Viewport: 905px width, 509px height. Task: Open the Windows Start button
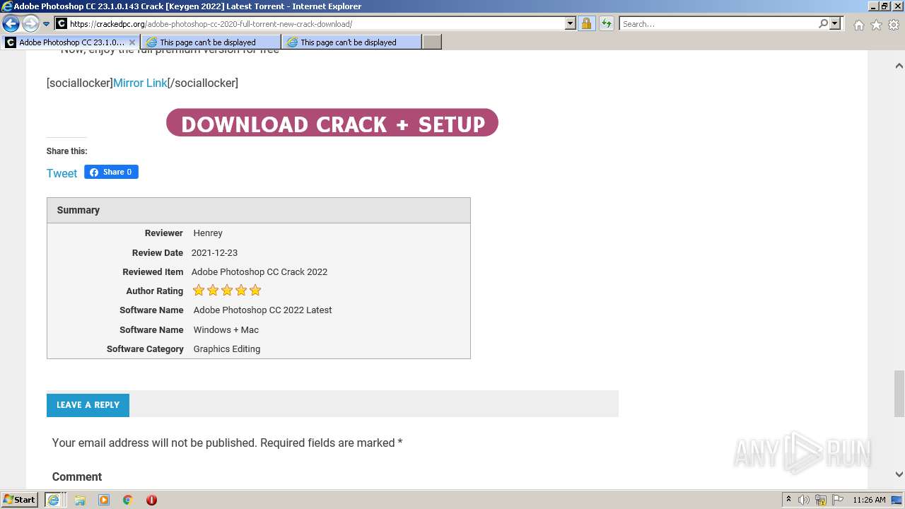point(20,499)
